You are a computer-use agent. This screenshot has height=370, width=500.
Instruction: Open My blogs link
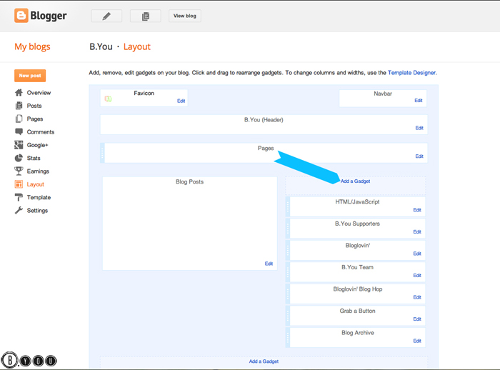point(32,46)
